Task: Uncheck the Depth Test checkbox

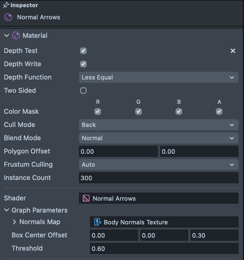Action: coord(83,51)
